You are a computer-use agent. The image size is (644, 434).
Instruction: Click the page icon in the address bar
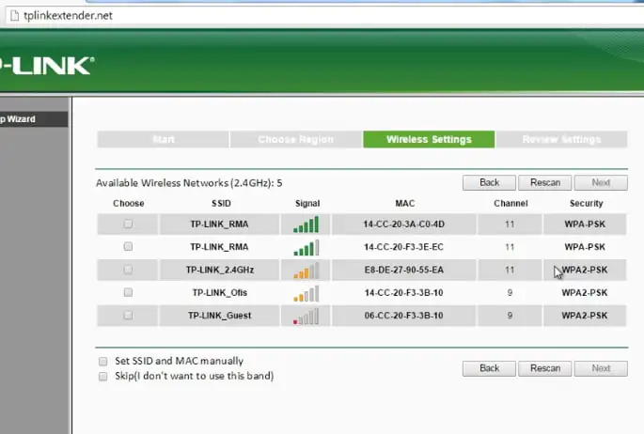(14, 16)
